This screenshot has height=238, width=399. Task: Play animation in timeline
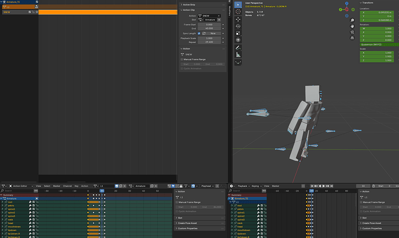pos(324,186)
